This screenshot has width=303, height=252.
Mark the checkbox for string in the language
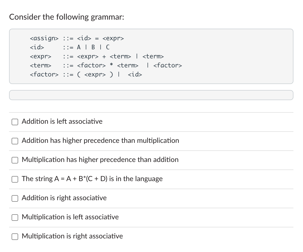pos(15,179)
